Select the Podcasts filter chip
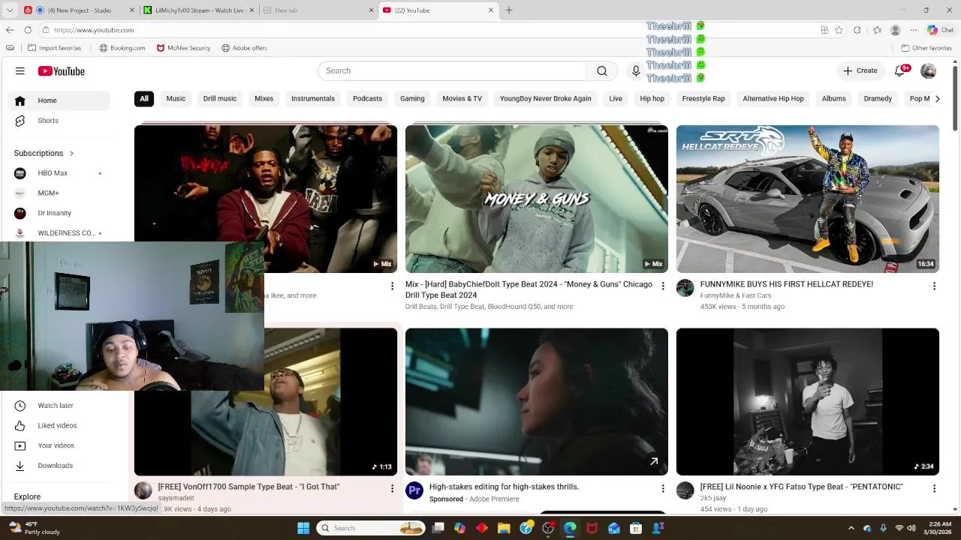The image size is (961, 540). click(x=368, y=99)
